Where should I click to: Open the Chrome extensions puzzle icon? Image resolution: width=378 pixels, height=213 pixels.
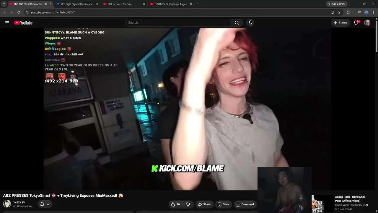tap(349, 12)
